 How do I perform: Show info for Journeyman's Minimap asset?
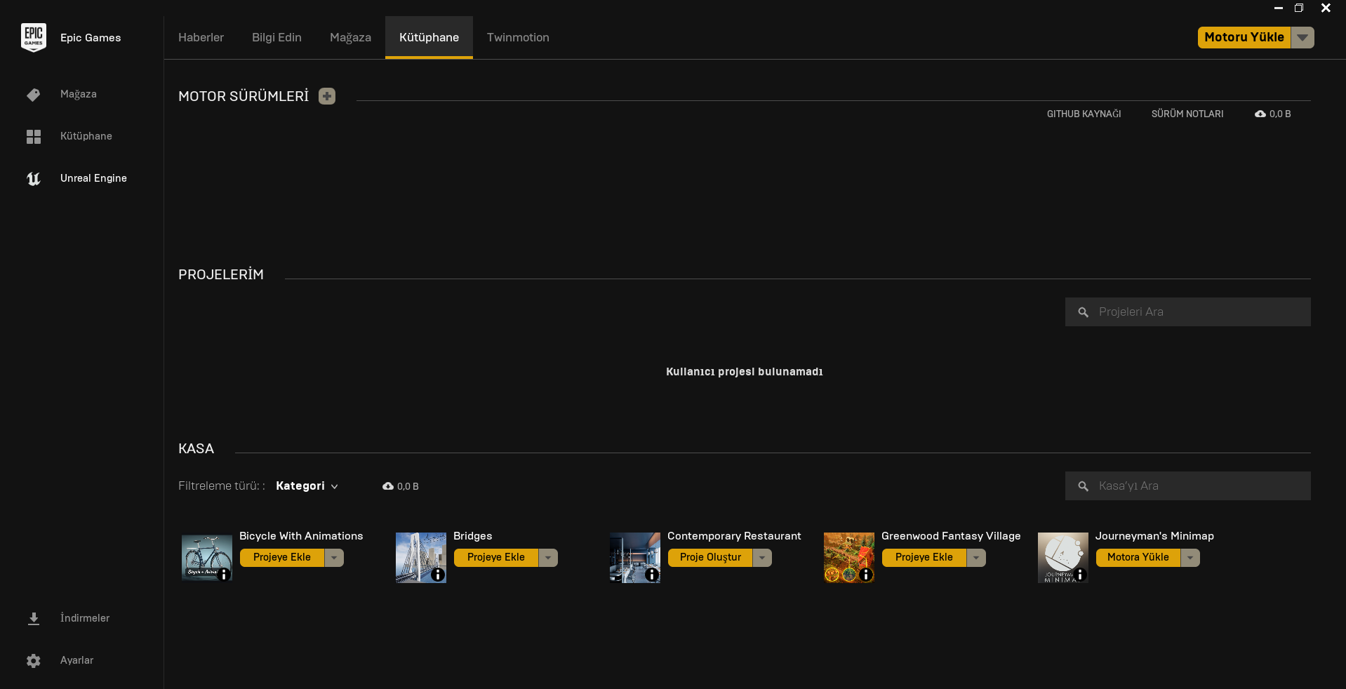click(1080, 575)
